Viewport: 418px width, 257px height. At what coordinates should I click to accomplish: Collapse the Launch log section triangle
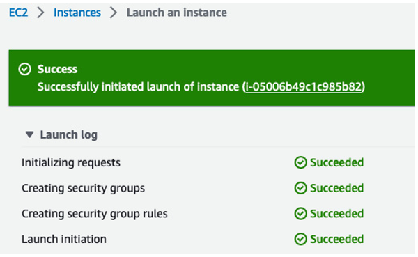29,134
